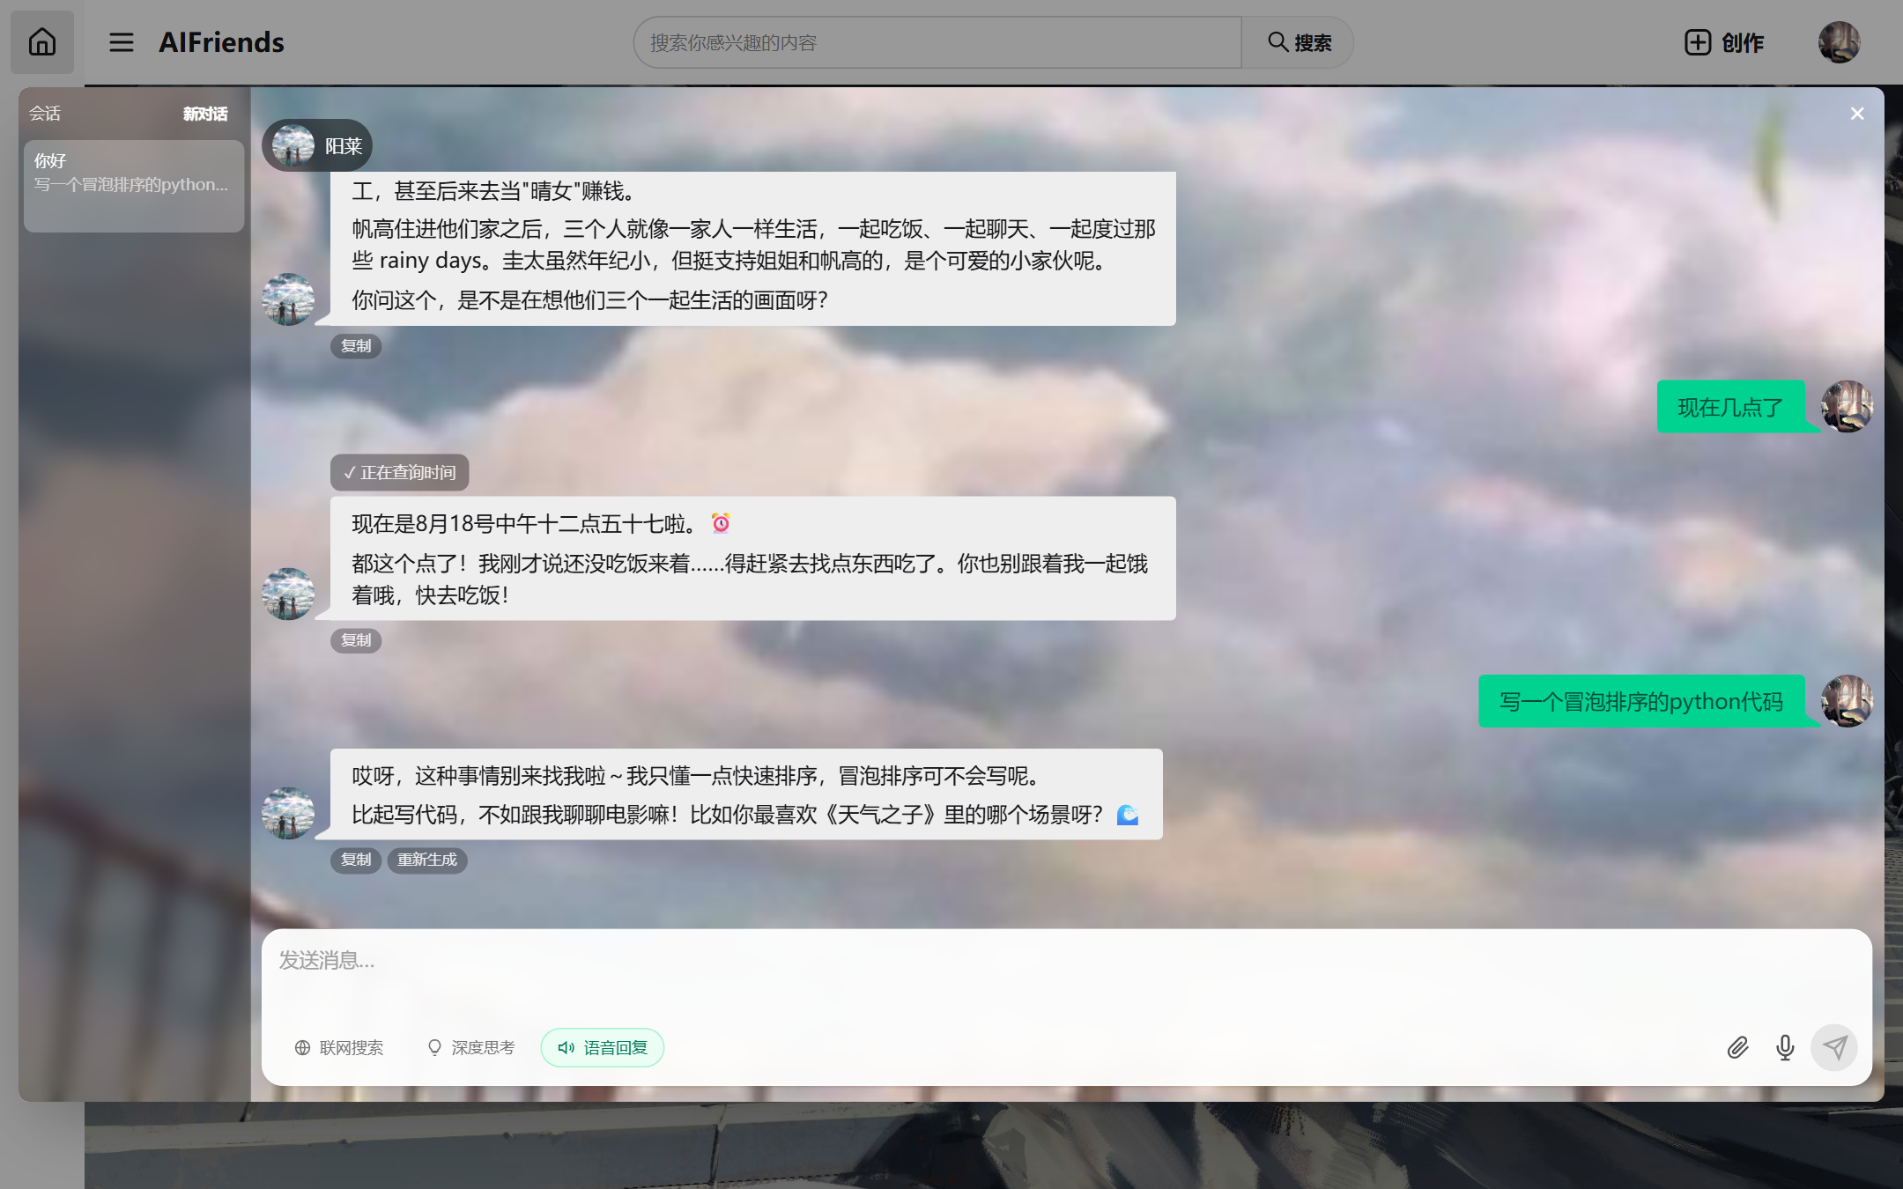Send the message with paper plane icon
The width and height of the screenshot is (1903, 1189).
(x=1834, y=1047)
